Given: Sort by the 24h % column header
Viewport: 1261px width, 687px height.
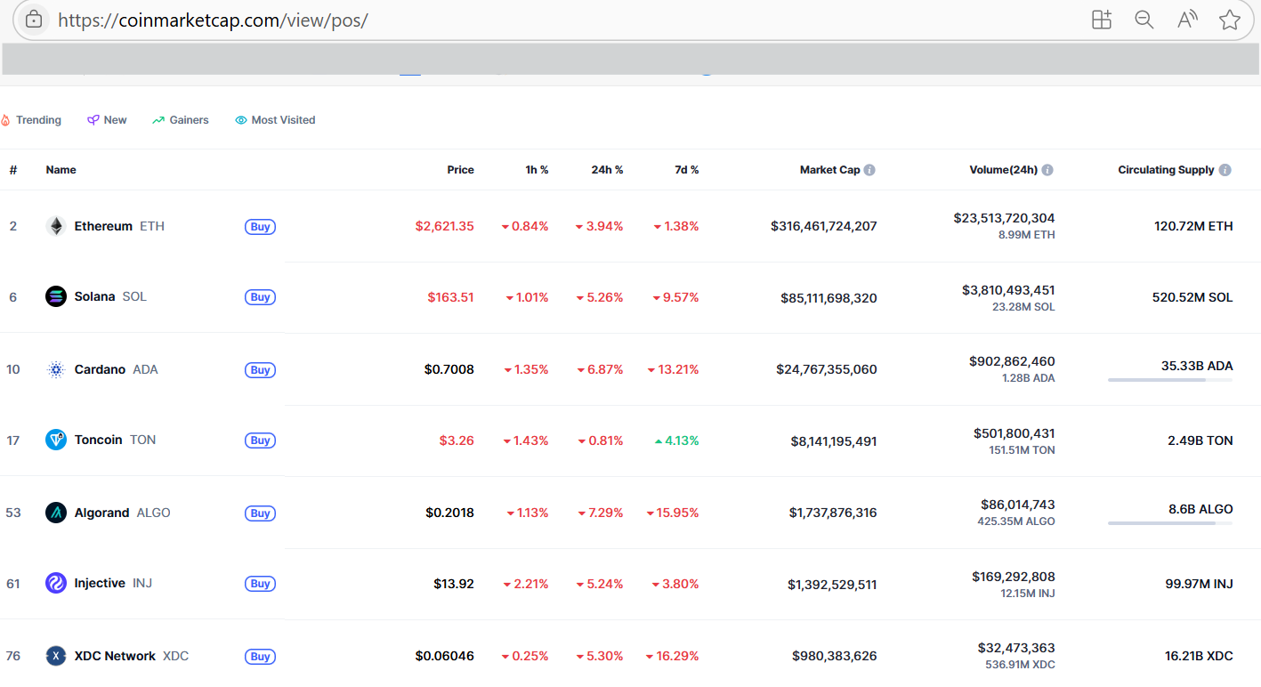Looking at the screenshot, I should coord(607,170).
